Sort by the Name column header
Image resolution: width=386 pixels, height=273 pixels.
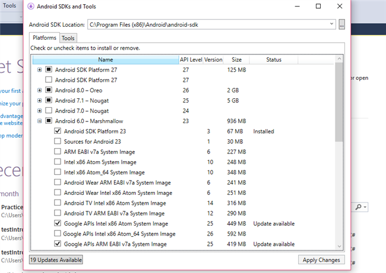[x=106, y=60]
